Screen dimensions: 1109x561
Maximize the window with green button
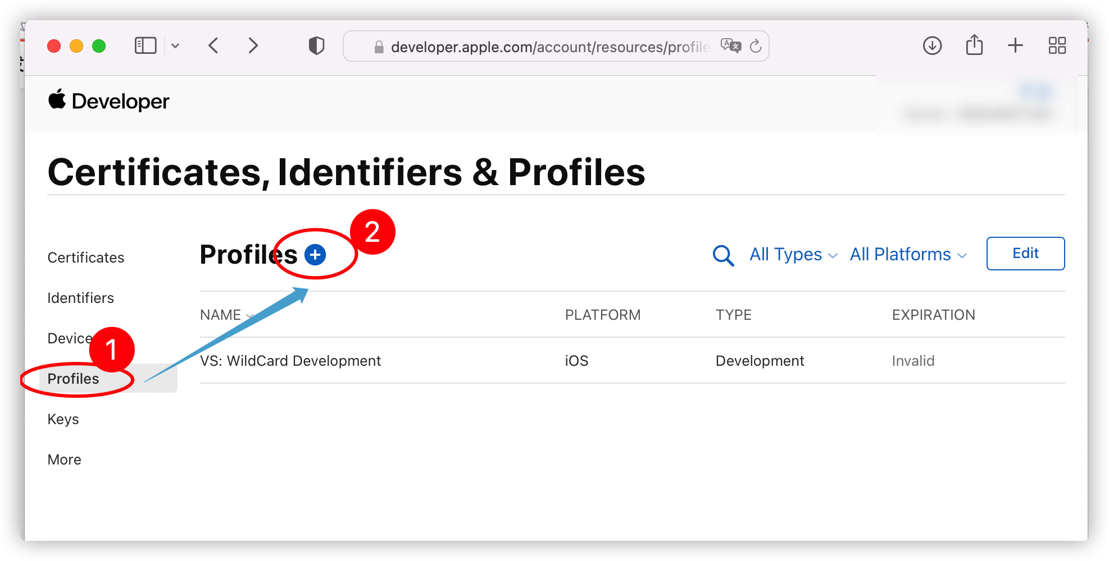tap(99, 46)
